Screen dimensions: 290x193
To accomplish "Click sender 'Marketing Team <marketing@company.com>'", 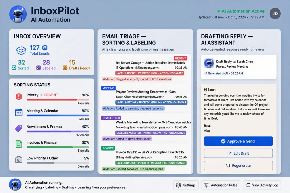I will click(144, 127).
